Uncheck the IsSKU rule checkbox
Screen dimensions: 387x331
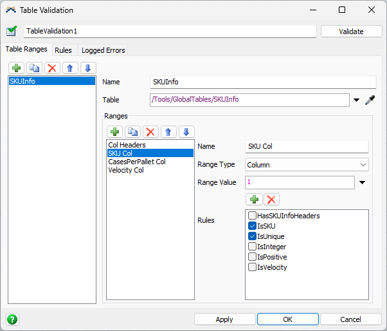coord(253,226)
